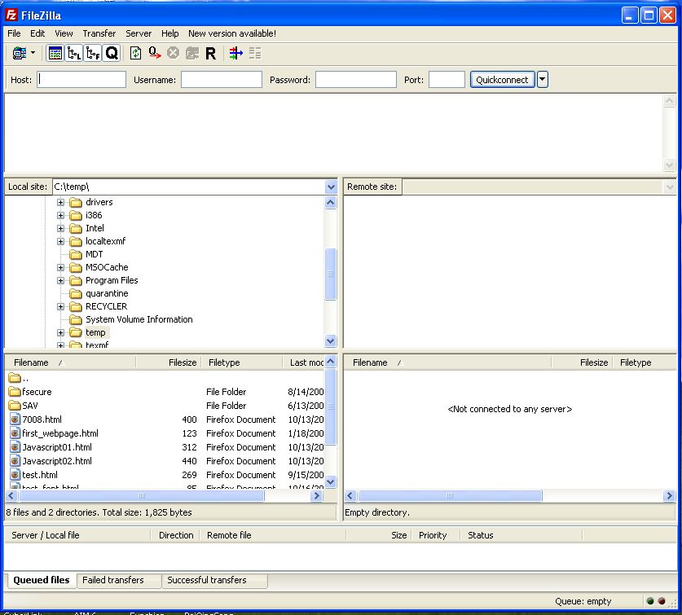Viewport: 682px width, 615px height.
Task: Open the Help menu
Action: 170,33
